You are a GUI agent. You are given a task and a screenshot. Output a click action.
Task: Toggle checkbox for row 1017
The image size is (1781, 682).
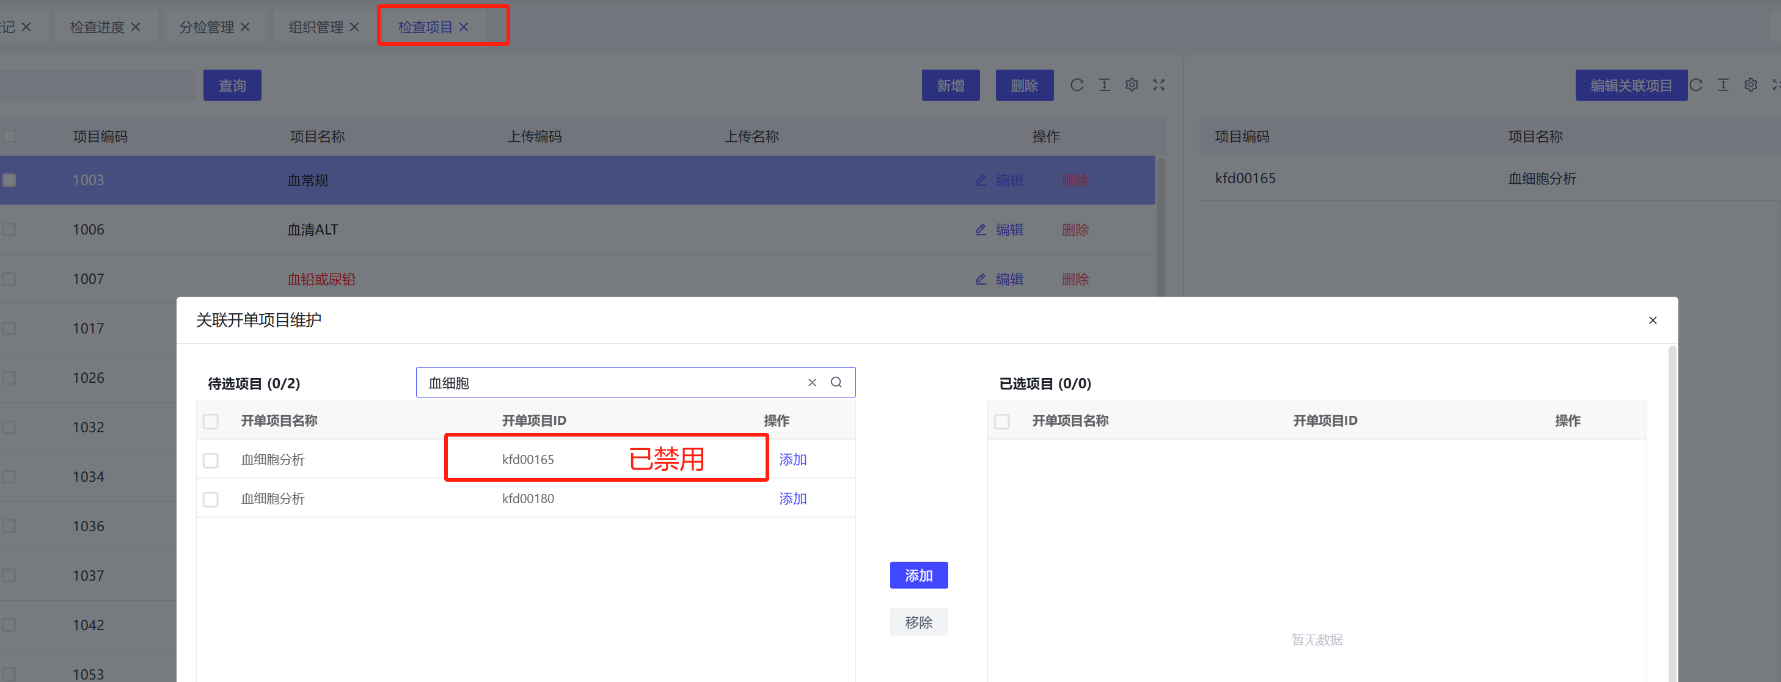pyautogui.click(x=9, y=328)
